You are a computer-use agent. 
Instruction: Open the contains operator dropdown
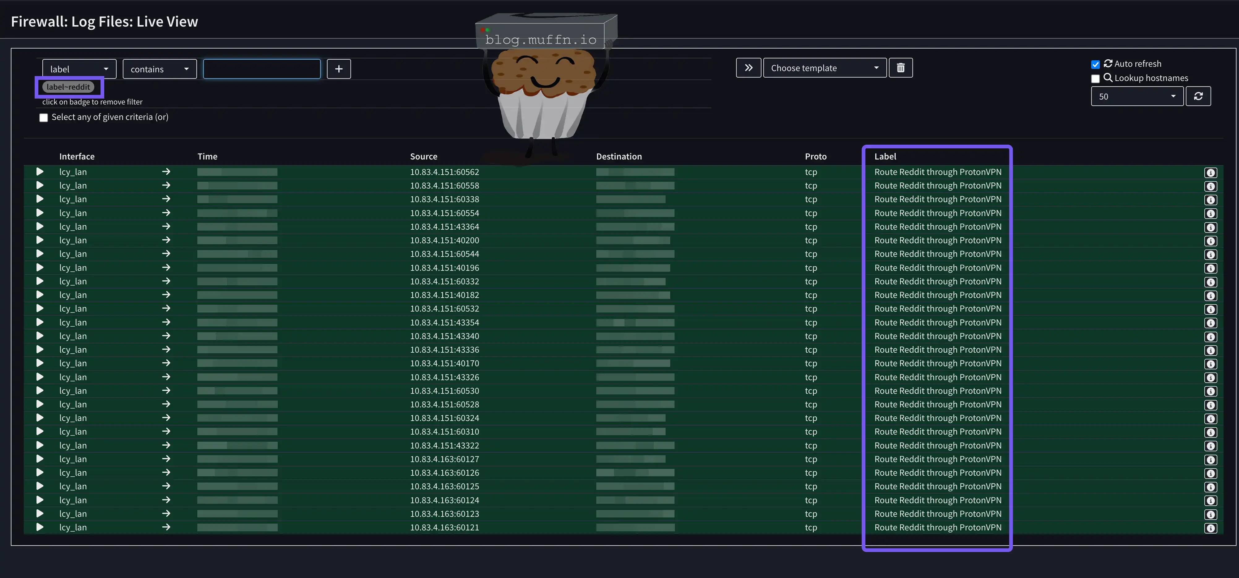pos(159,69)
